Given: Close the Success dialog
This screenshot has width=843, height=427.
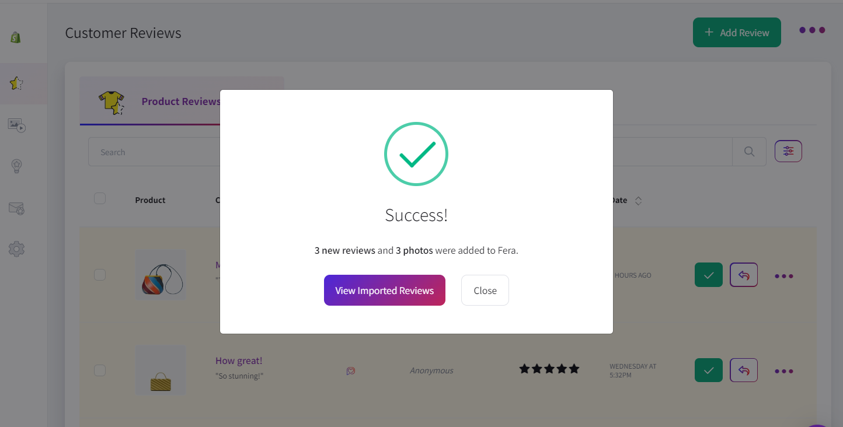Looking at the screenshot, I should tap(485, 290).
